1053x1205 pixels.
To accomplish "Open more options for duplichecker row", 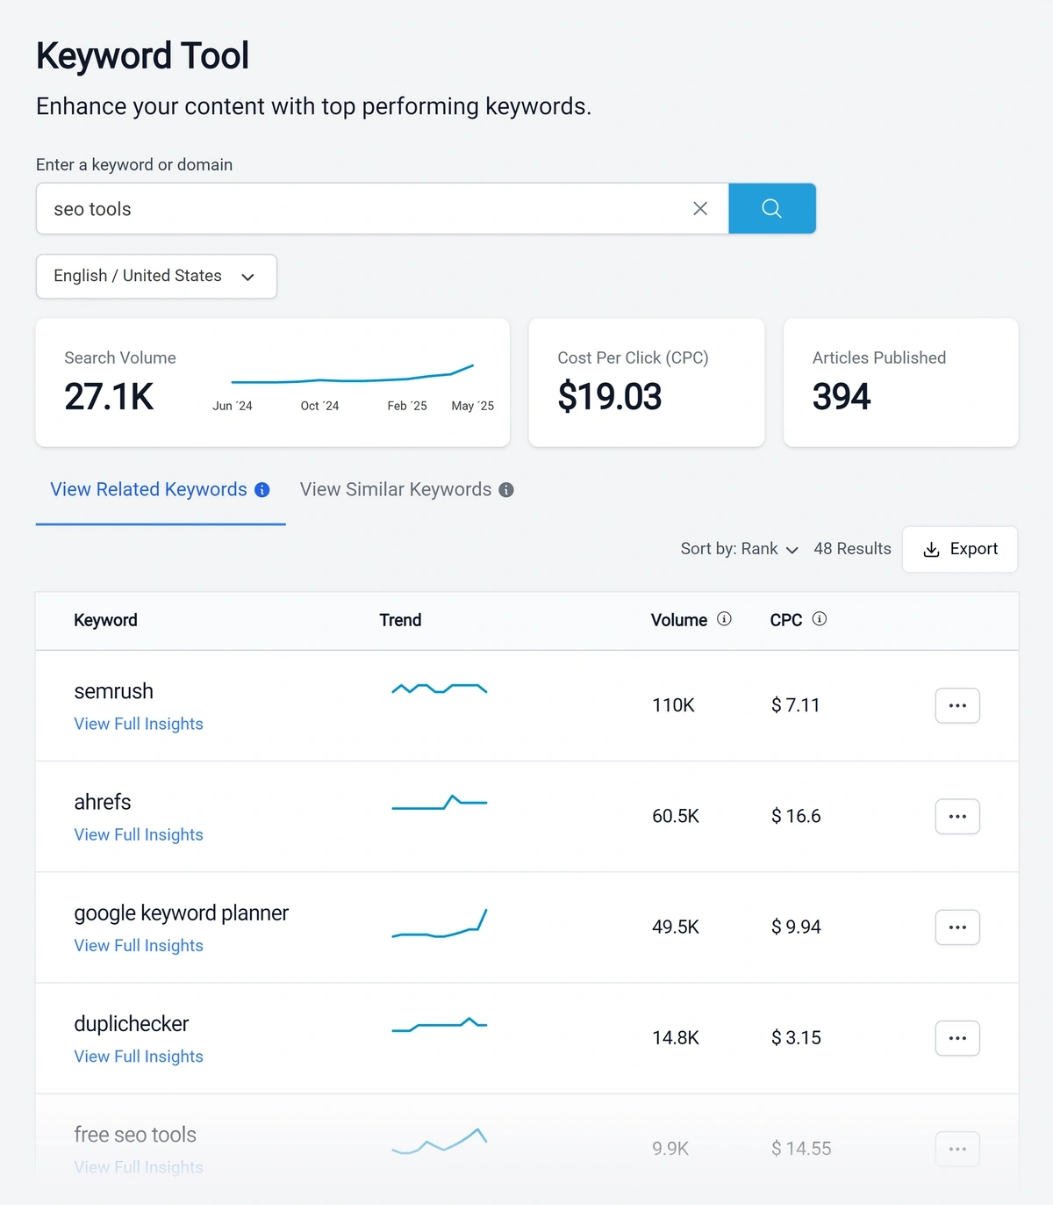I will click(x=957, y=1037).
